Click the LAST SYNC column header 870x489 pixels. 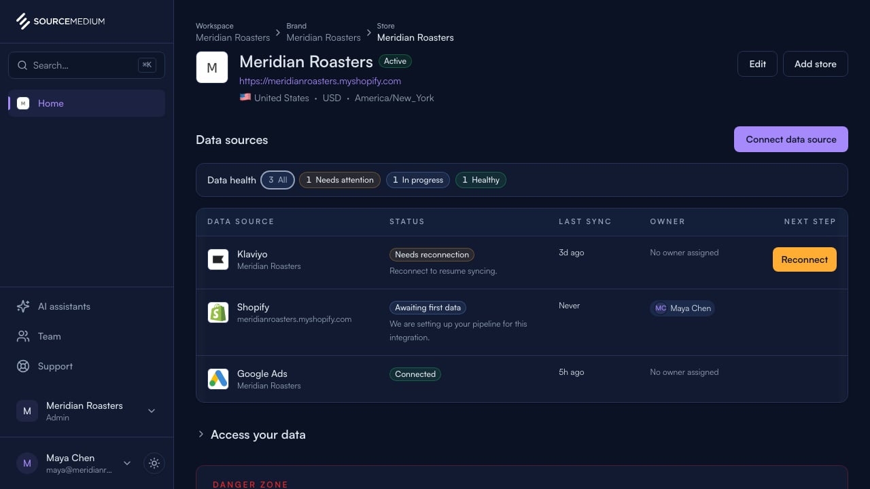point(585,221)
